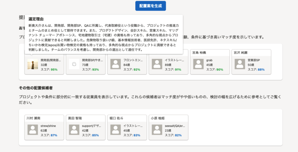
Task: Select the seesalt/QA/er… label
Action: click(x=175, y=126)
